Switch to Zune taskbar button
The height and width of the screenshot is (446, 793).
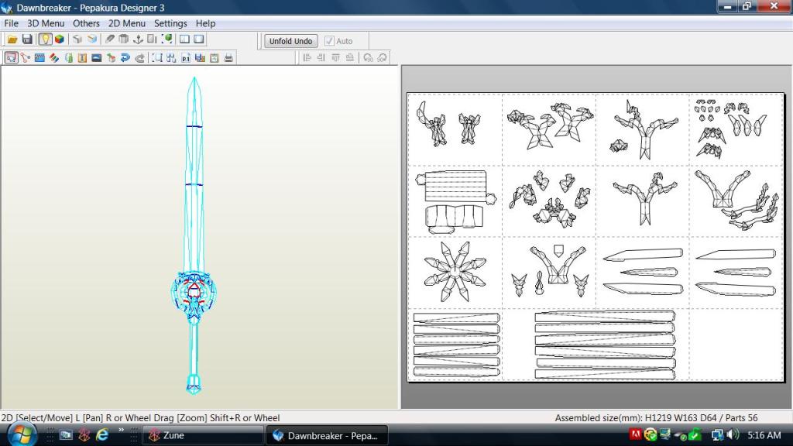pyautogui.click(x=204, y=435)
